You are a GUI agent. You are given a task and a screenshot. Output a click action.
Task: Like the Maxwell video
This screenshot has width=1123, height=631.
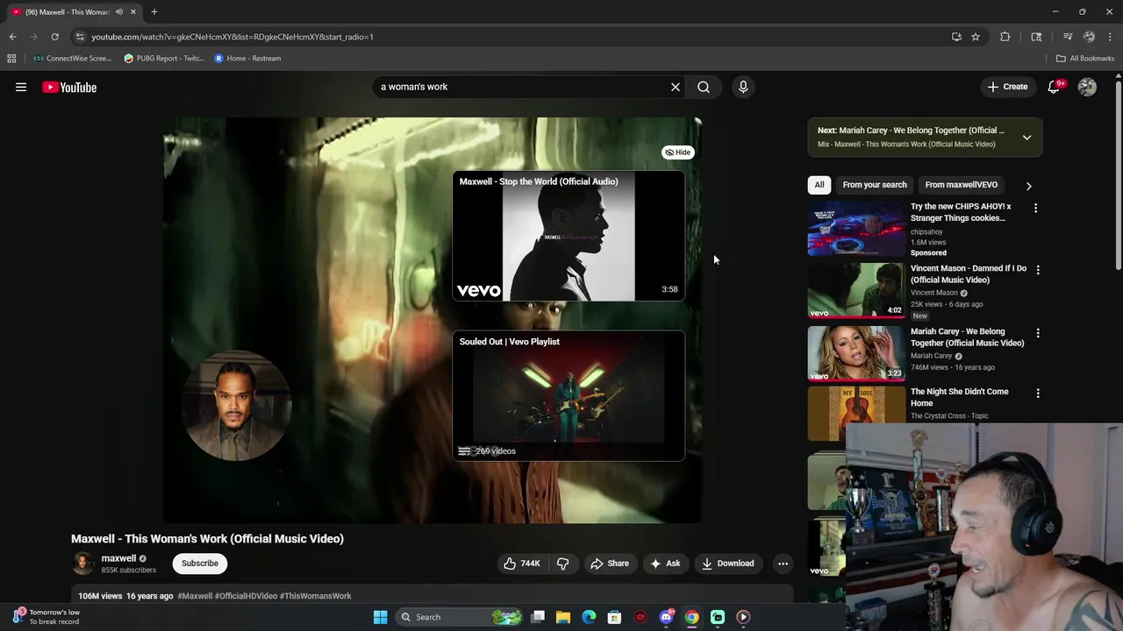[x=521, y=564]
